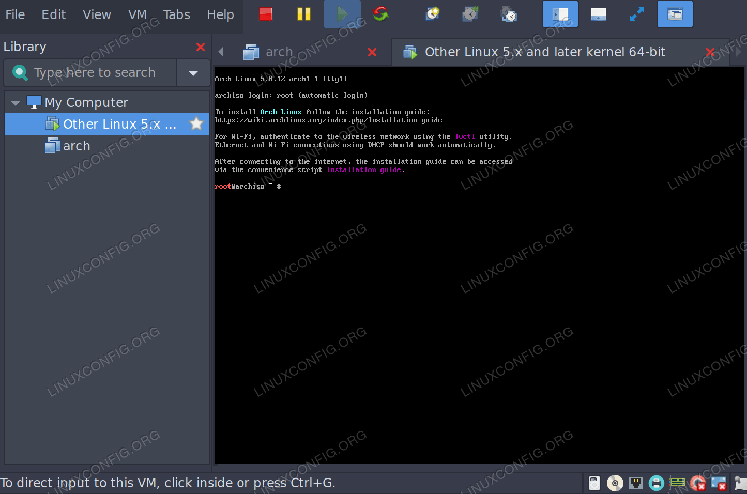Click the hard disk status icon
747x494 pixels.
click(x=594, y=483)
